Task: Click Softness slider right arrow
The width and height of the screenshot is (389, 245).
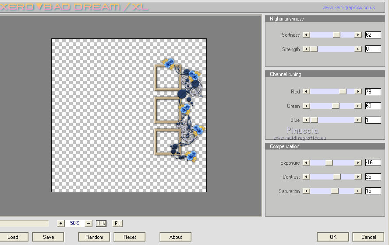Action: (358, 35)
